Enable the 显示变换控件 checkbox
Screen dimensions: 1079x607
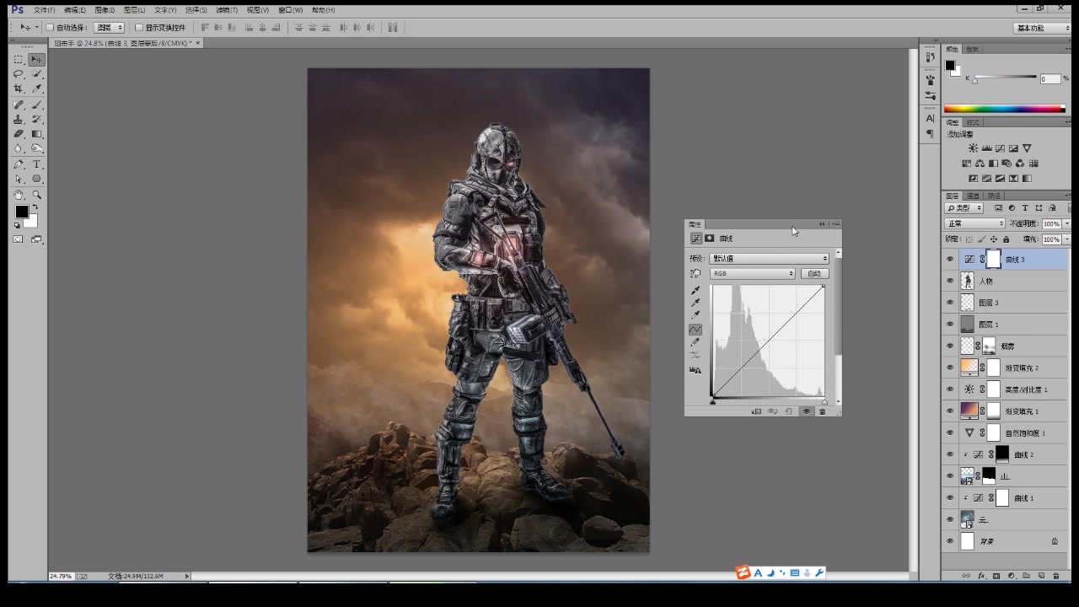point(139,28)
